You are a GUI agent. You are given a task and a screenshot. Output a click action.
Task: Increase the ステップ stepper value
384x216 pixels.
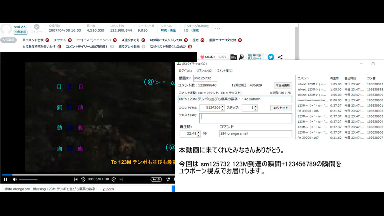point(256,106)
